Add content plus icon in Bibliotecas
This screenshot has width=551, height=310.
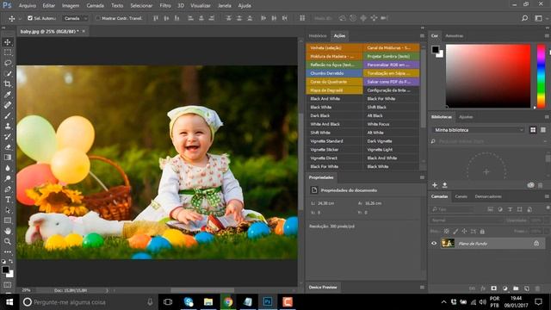click(435, 185)
